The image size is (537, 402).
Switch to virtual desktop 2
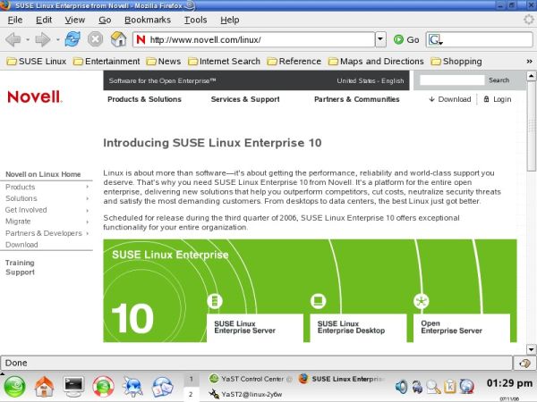coord(191,394)
